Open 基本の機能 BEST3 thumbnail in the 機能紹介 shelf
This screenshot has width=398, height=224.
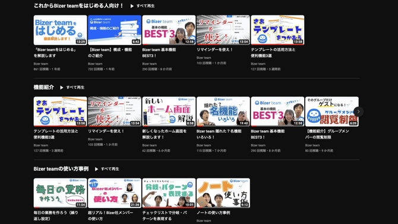point(277,111)
